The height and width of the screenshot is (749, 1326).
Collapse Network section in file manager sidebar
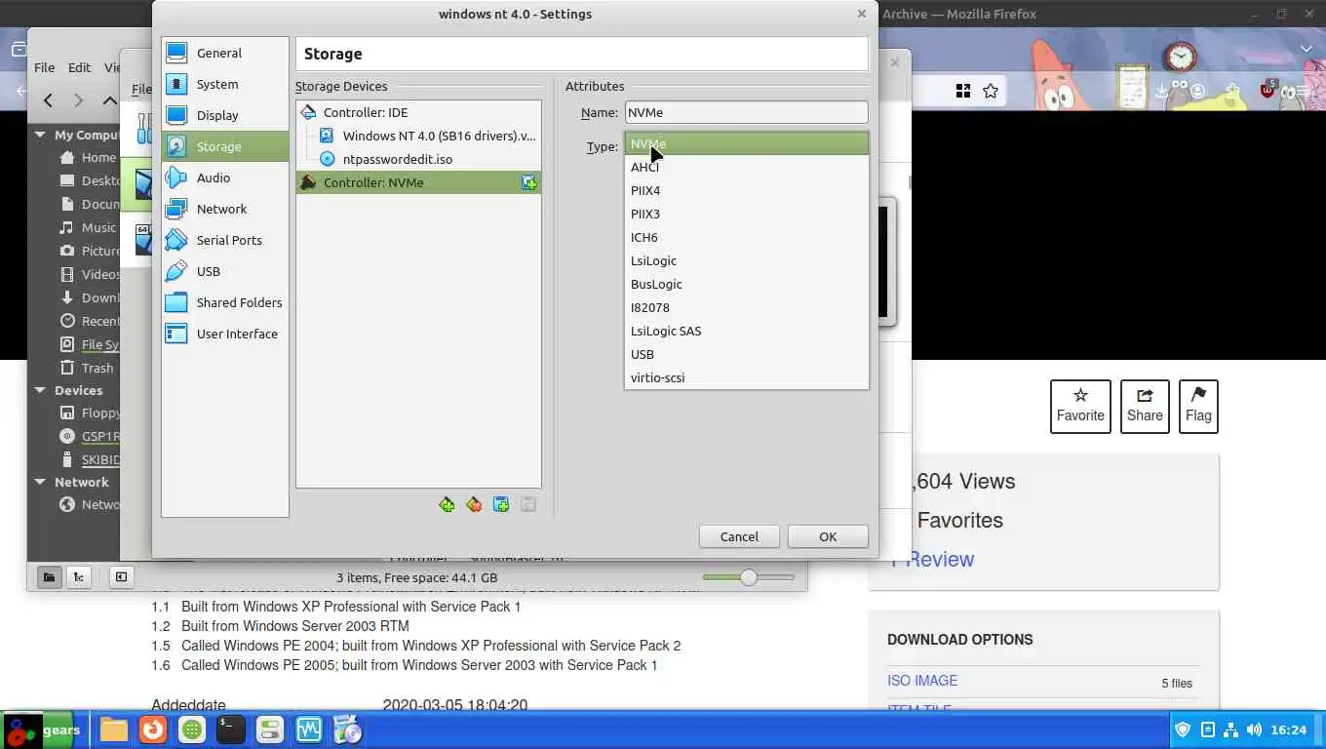[40, 482]
